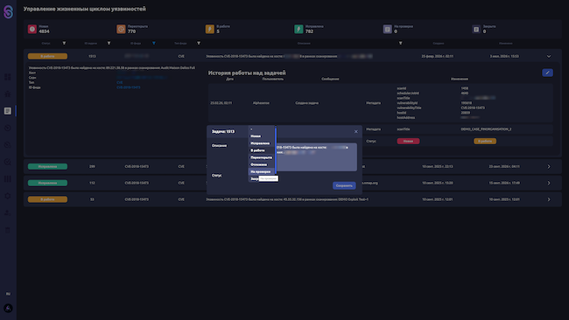Choose 'Переоткрыта' option in status list
569x320 pixels.
coord(261,157)
